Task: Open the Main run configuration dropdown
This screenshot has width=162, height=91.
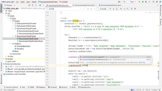Action: click(132, 2)
